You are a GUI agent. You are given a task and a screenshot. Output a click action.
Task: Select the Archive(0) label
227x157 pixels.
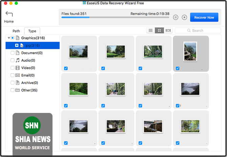tap(29, 83)
